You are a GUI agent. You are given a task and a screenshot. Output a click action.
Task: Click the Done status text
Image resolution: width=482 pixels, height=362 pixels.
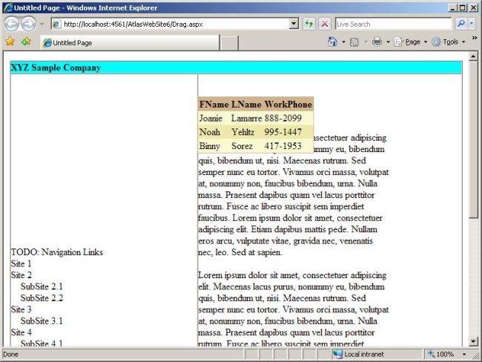pyautogui.click(x=11, y=355)
